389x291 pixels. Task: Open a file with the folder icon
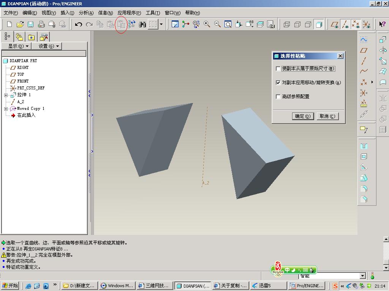(20, 24)
